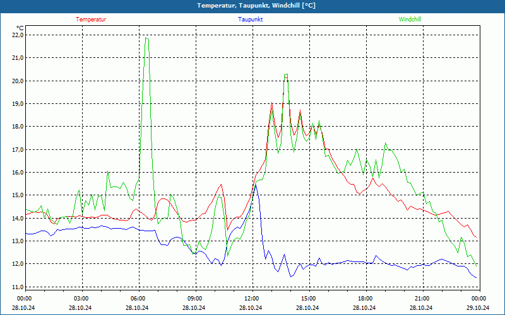Viewport: 505px width, 315px height.
Task: Click the 03:00 time axis label
Action: pos(81,299)
